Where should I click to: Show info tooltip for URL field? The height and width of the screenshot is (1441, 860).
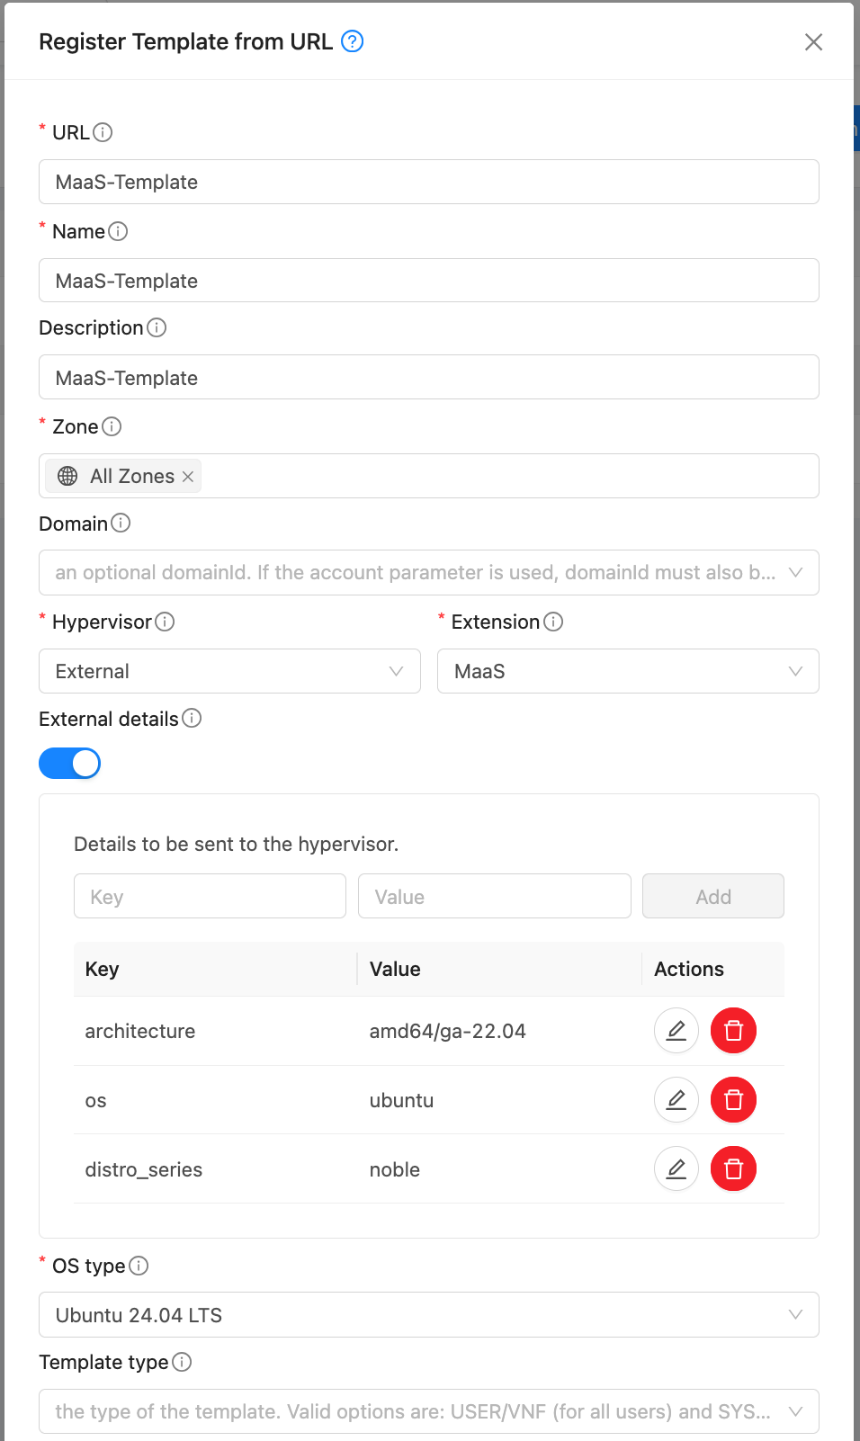pos(103,132)
